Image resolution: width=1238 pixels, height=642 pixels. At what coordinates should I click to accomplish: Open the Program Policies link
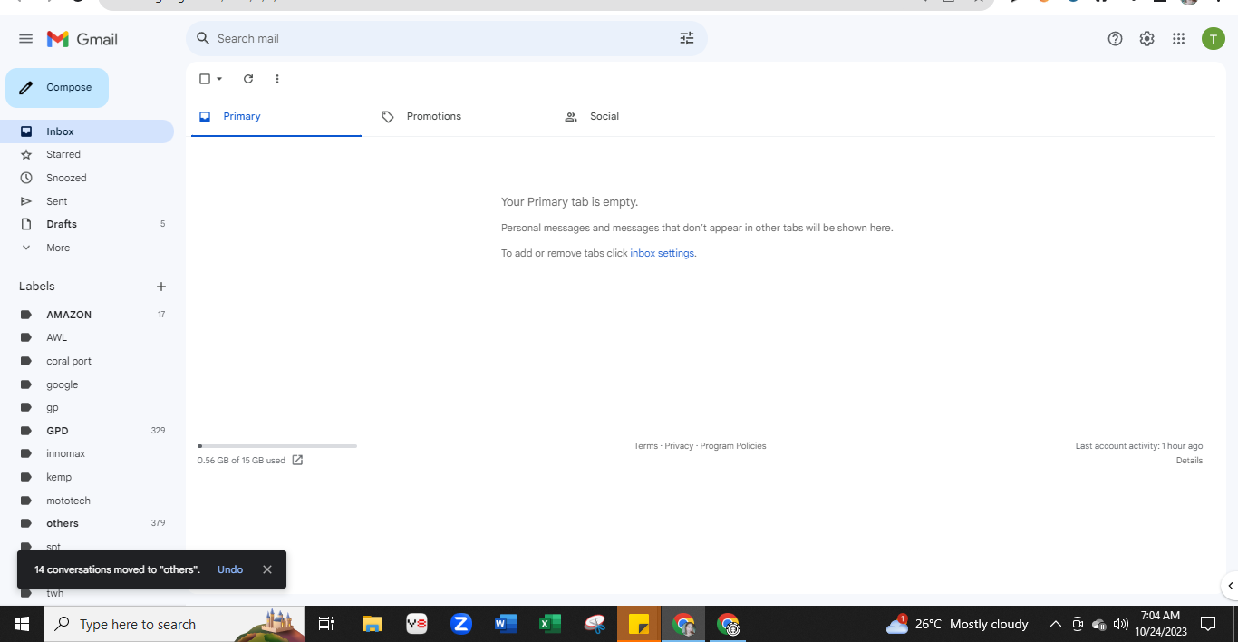pyautogui.click(x=733, y=446)
